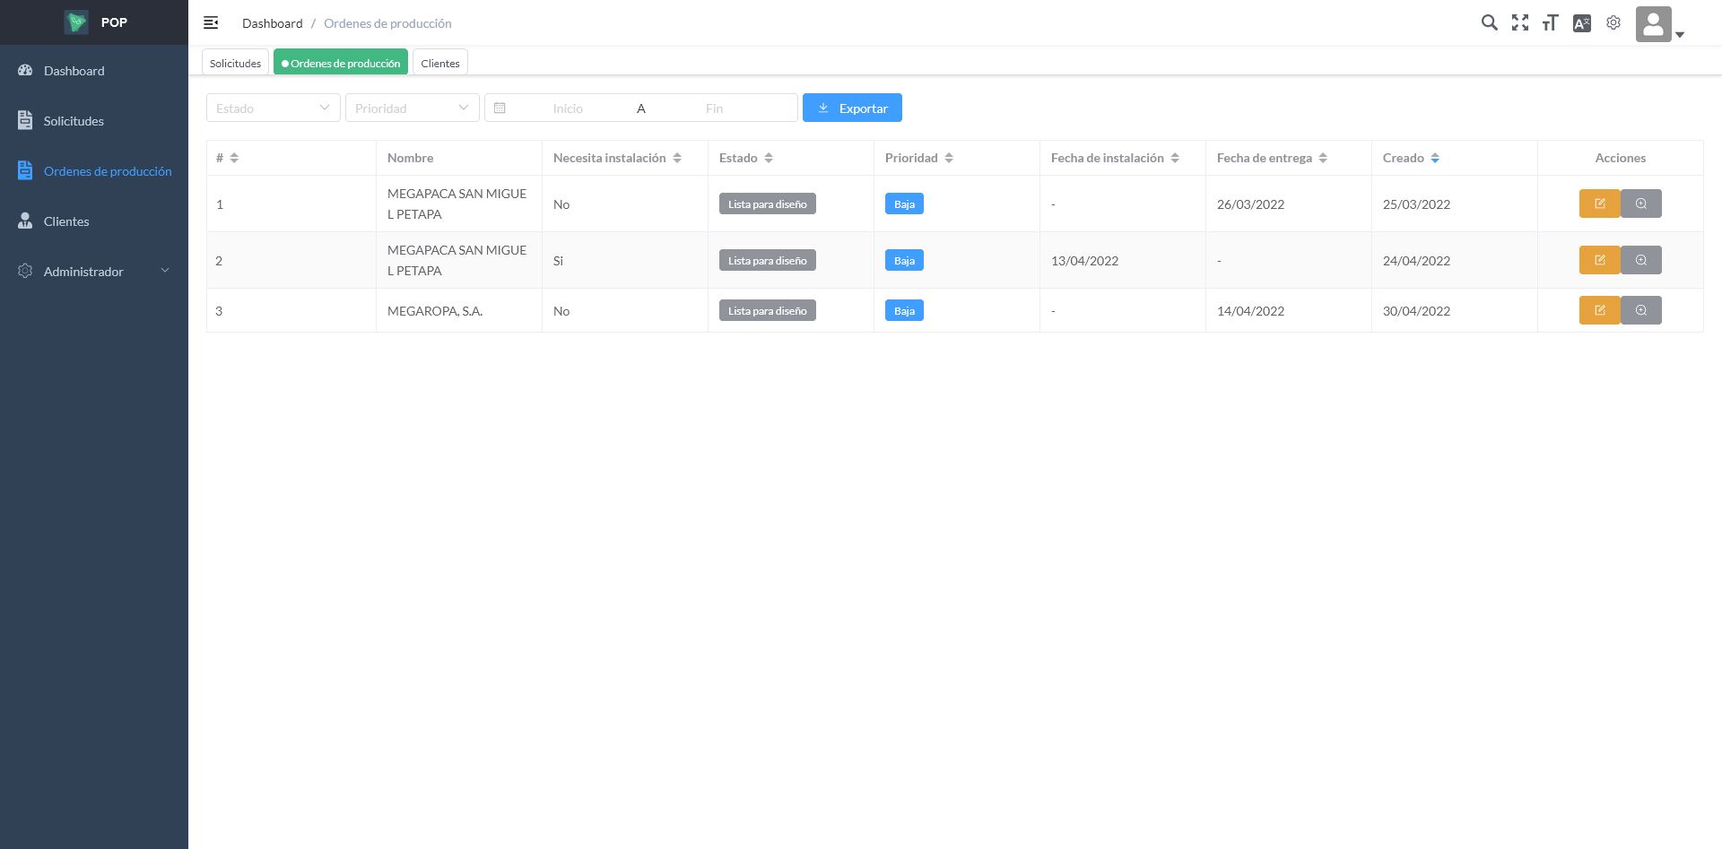Click edit icon for order 2
This screenshot has width=1722, height=849.
[1599, 260]
